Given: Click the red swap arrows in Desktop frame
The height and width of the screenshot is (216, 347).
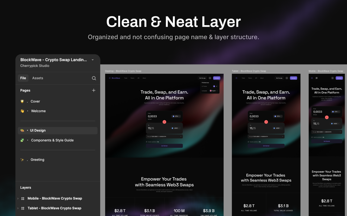Looking at the screenshot, I should coord(164,122).
